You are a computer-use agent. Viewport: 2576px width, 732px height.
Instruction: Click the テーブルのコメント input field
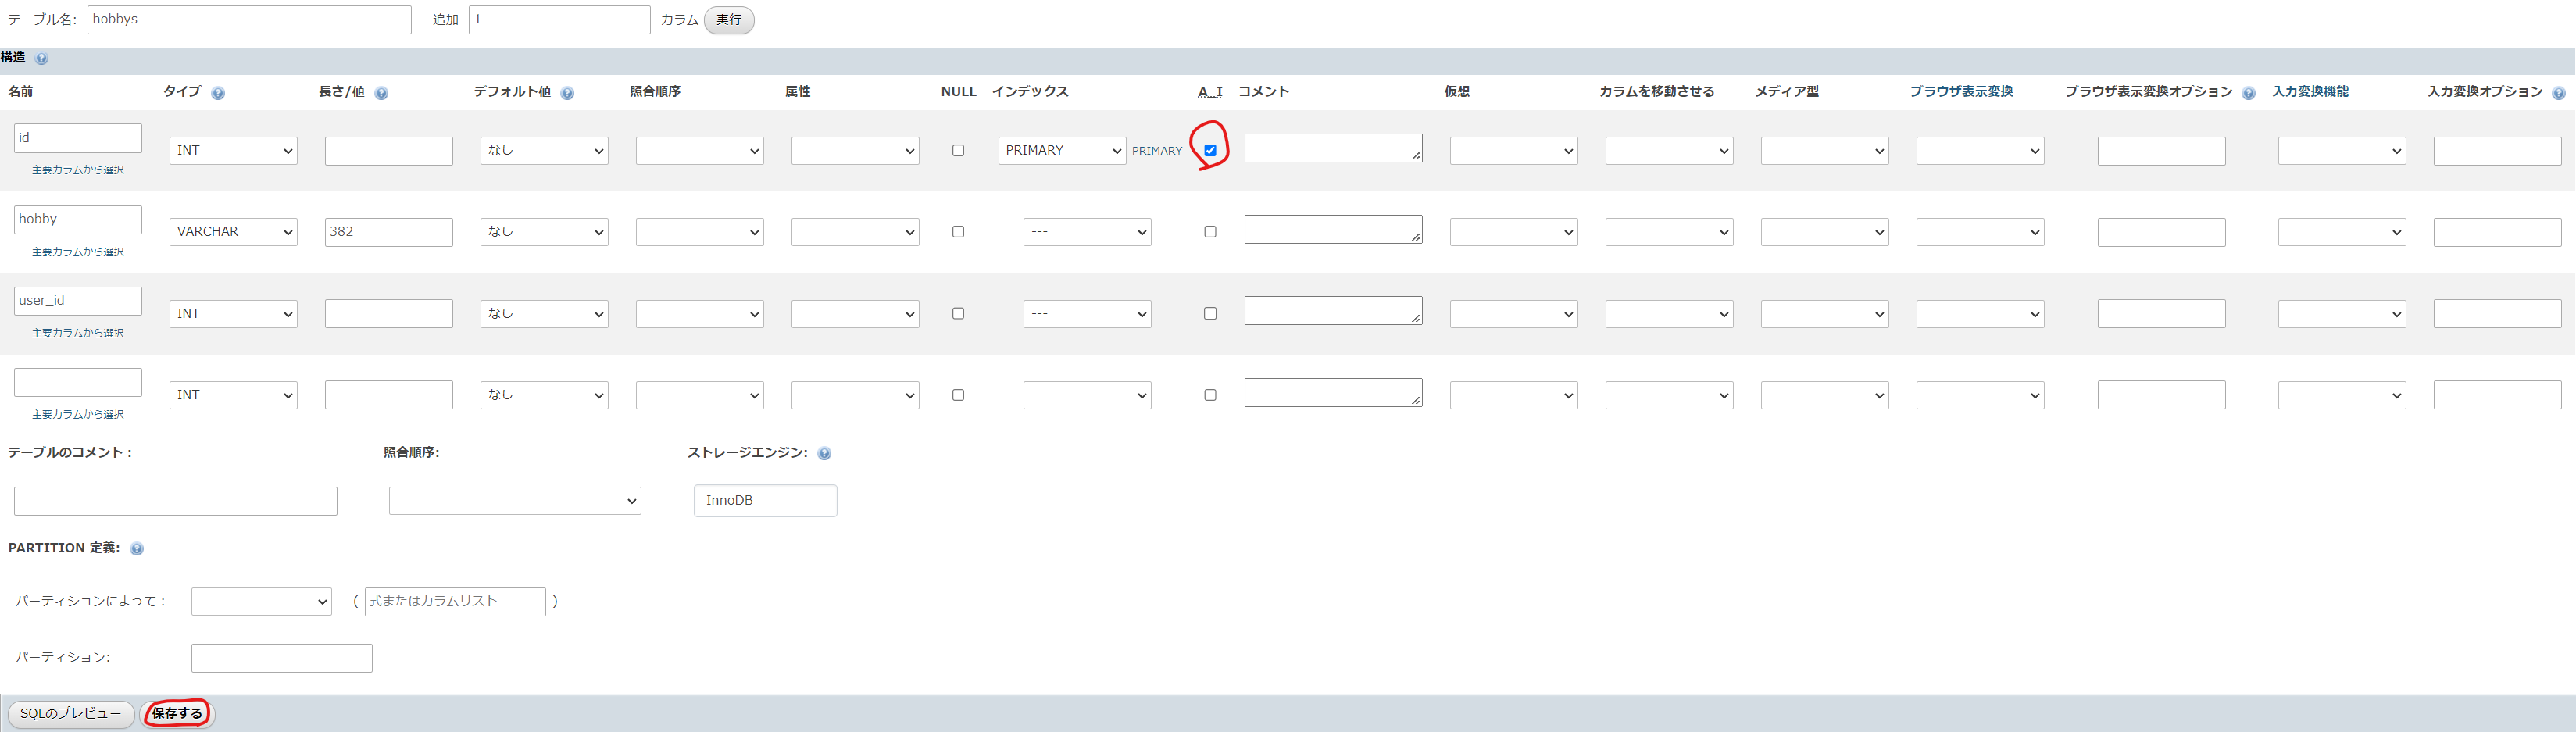[176, 501]
